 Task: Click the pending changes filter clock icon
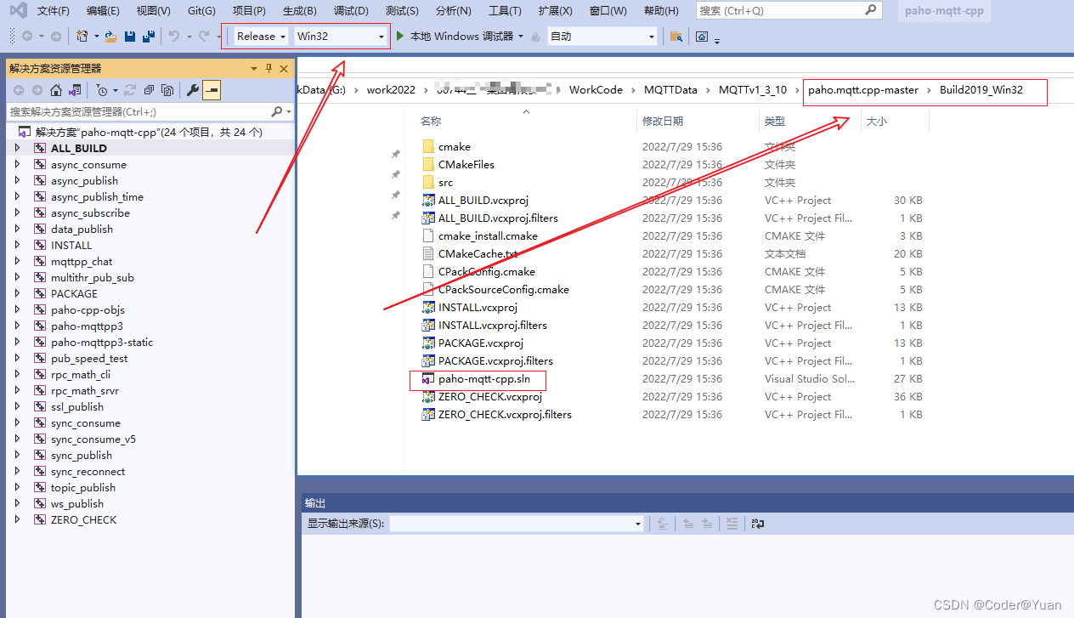point(102,90)
